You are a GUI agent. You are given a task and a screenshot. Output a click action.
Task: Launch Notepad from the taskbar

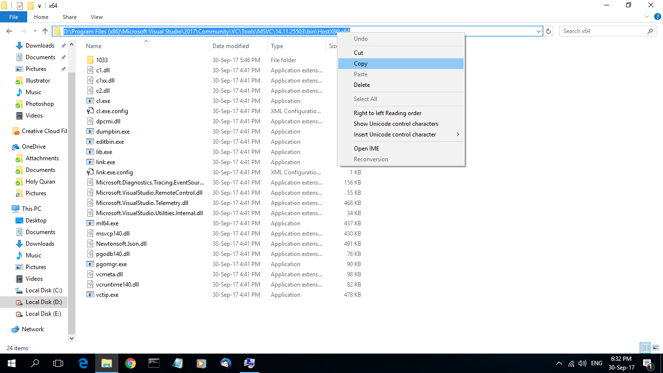pos(177,363)
